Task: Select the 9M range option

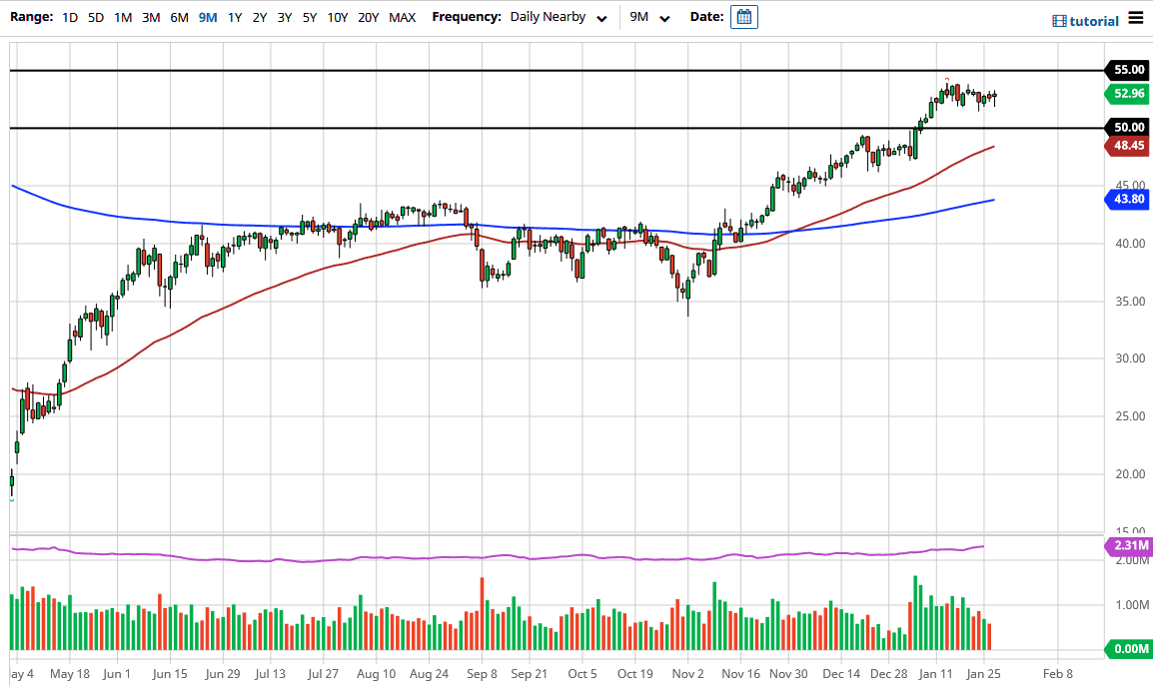Action: [x=208, y=17]
